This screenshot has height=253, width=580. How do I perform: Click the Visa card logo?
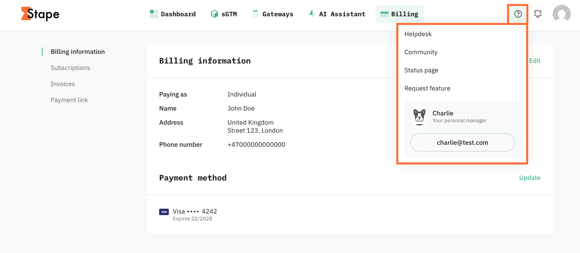click(x=164, y=212)
